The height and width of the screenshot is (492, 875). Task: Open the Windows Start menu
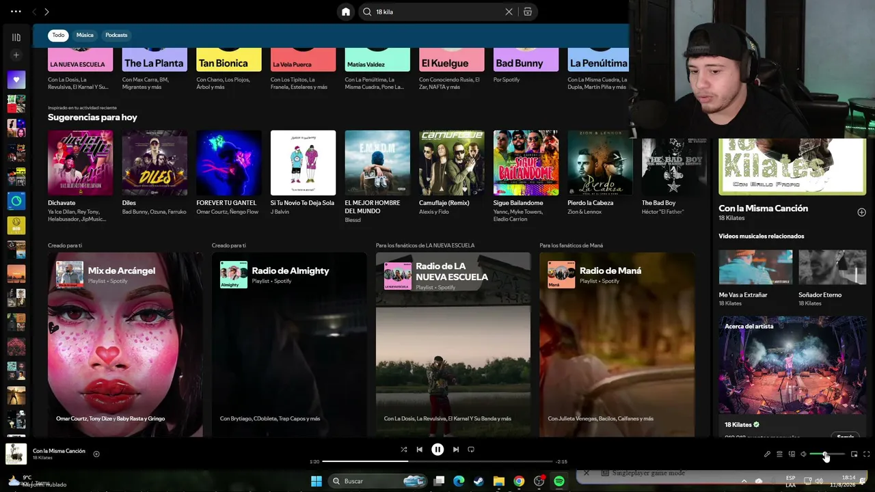(x=317, y=481)
